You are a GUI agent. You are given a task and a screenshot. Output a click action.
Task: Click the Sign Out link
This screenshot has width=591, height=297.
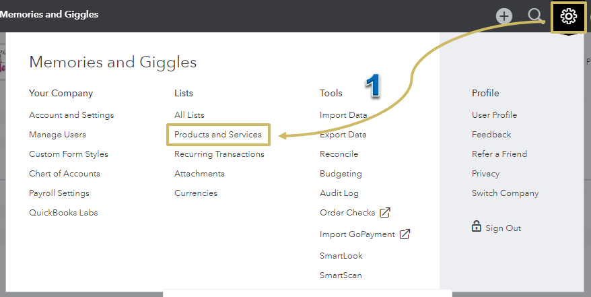[x=503, y=228]
